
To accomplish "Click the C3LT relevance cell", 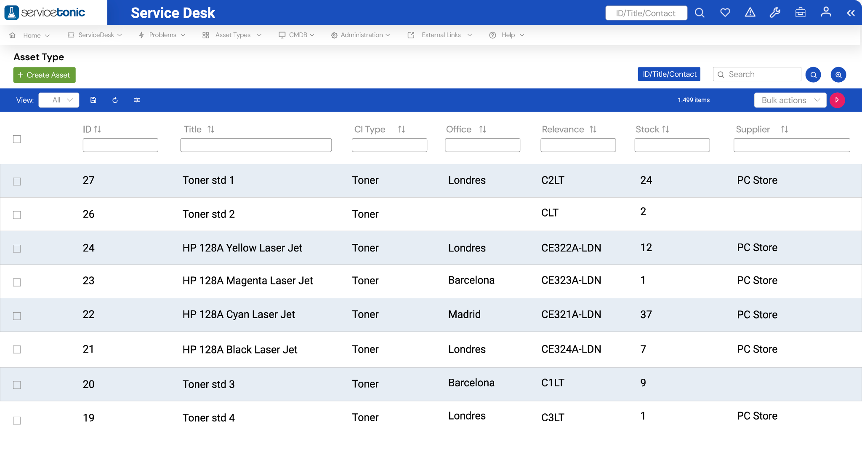I will pos(553,418).
